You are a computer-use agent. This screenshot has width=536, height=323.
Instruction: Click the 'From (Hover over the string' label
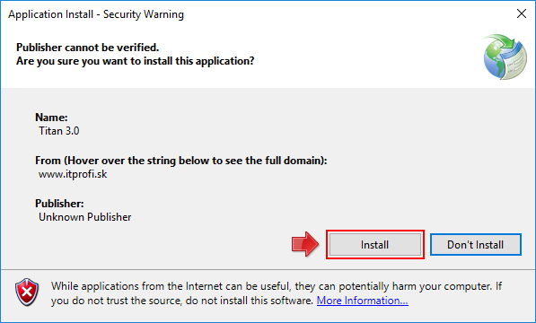(180, 161)
